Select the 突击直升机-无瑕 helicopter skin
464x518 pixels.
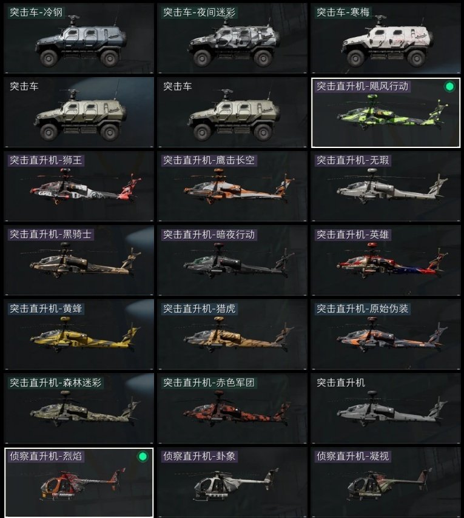(386, 186)
